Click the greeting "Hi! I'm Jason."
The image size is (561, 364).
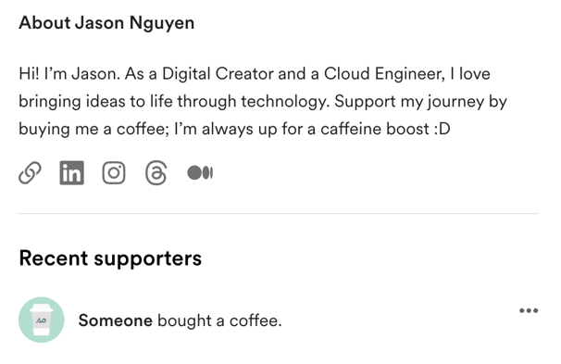pyautogui.click(x=69, y=74)
